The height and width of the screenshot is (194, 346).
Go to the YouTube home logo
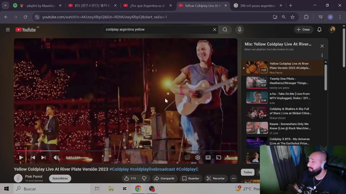tap(26, 30)
